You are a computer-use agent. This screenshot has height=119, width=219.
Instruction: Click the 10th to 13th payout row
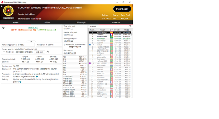coord(75,77)
